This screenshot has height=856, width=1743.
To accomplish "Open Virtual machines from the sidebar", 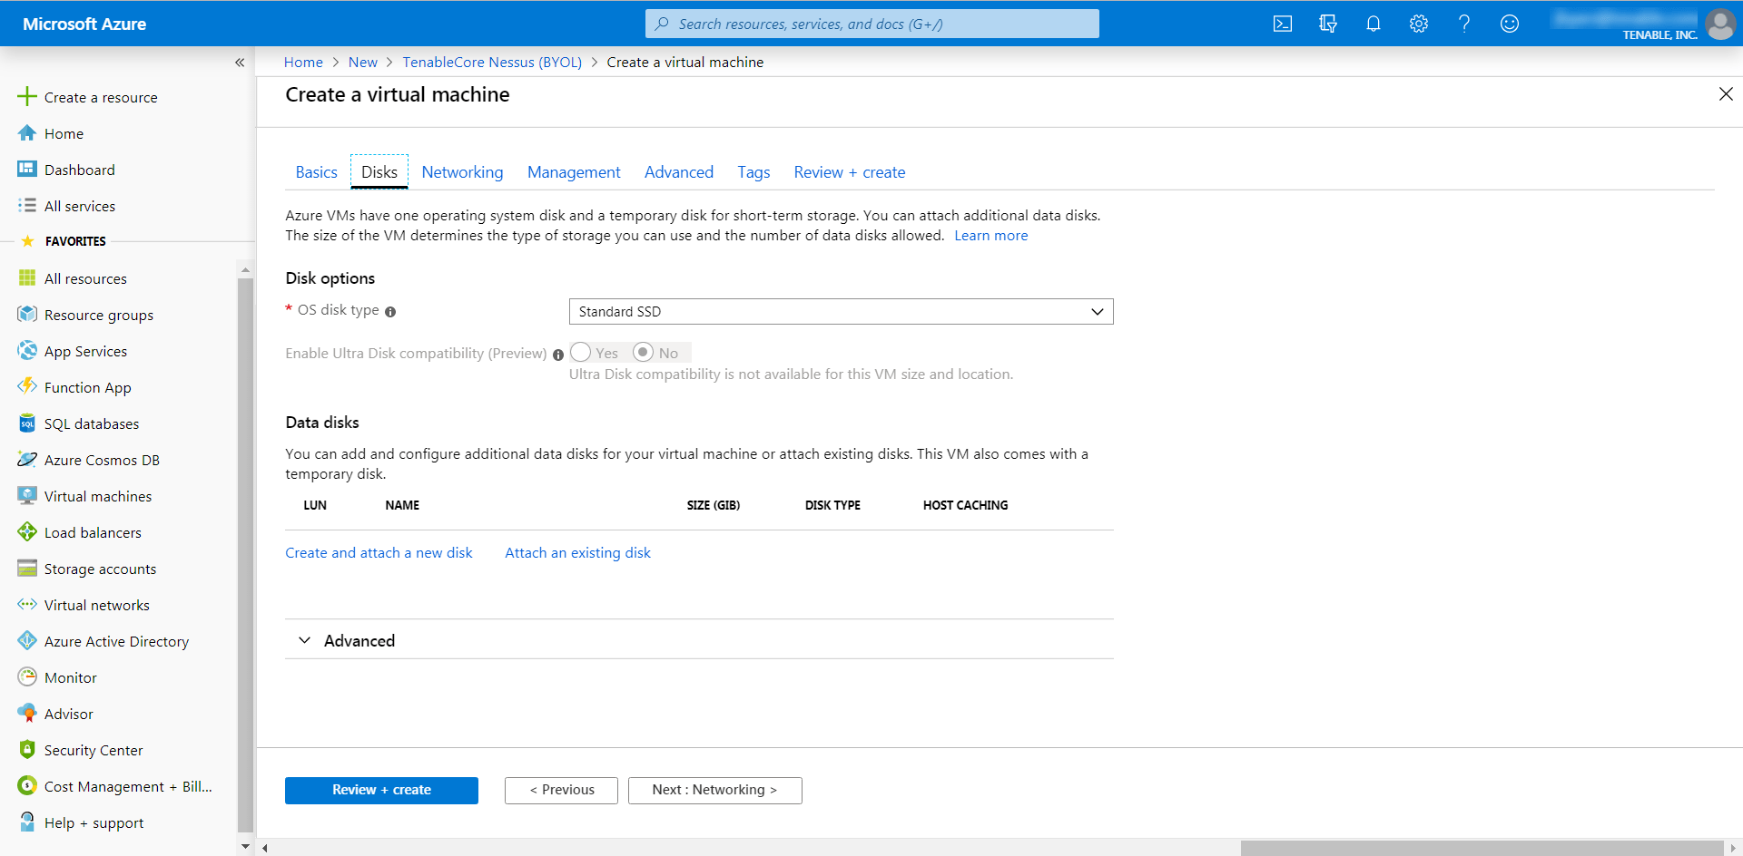I will click(x=97, y=496).
